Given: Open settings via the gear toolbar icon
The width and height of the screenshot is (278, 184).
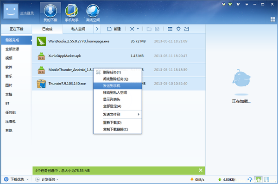Looking at the screenshot, I should pos(178,29).
